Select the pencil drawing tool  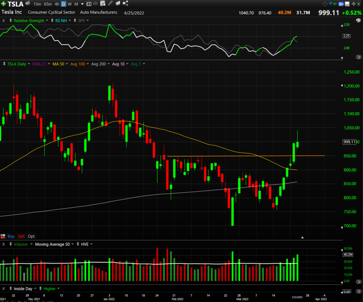tap(110, 3)
